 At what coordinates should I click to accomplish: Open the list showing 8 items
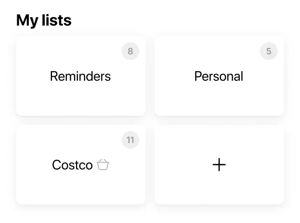point(81,92)
